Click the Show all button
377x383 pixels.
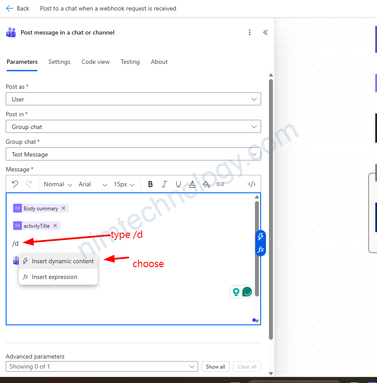(x=215, y=367)
